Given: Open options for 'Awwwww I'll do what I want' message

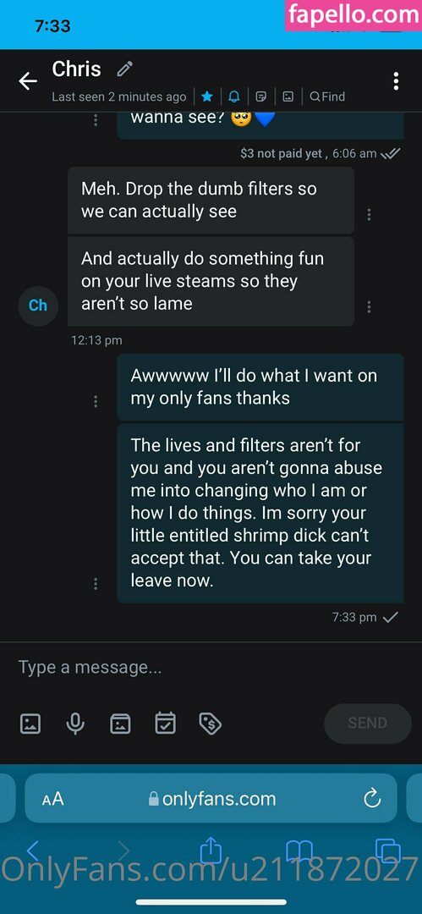Looking at the screenshot, I should tap(96, 401).
